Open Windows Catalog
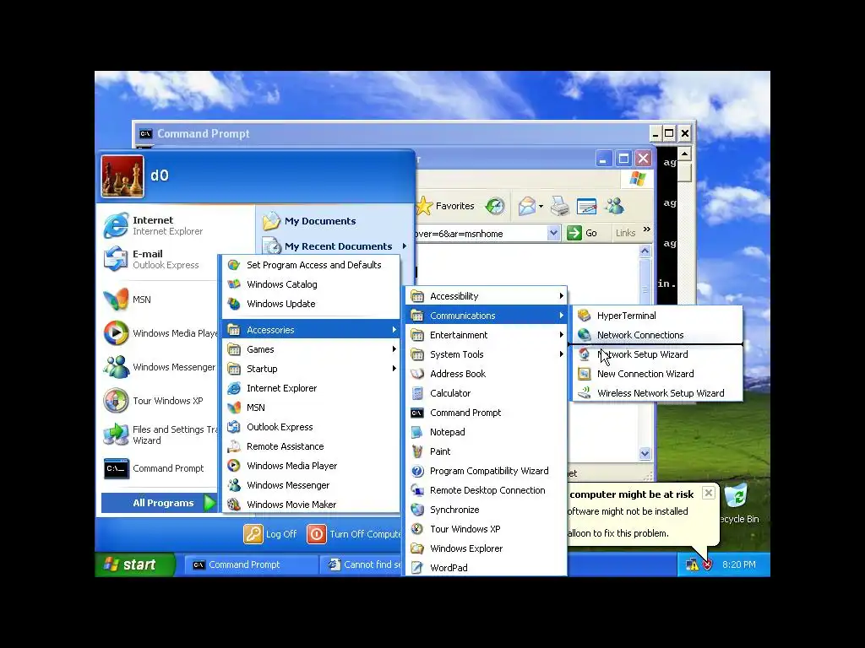 pos(311,284)
